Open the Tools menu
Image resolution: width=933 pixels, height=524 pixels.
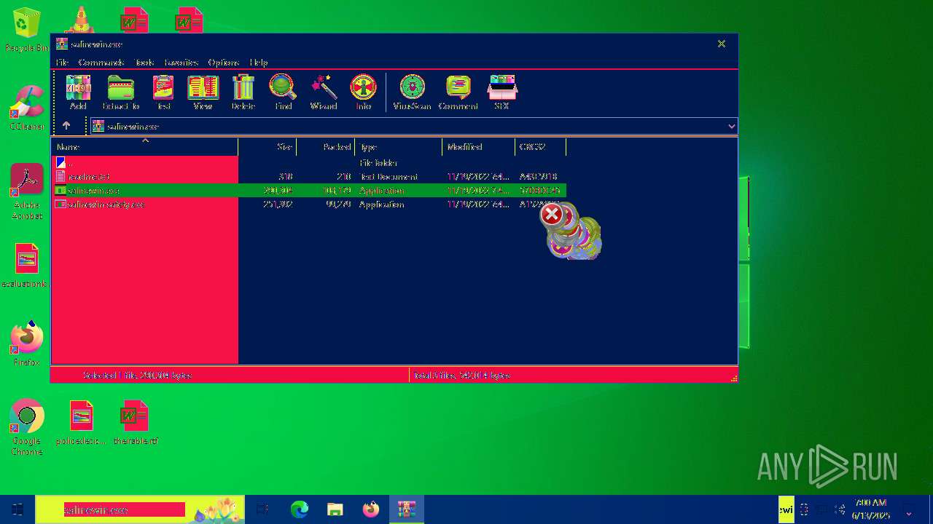point(144,63)
